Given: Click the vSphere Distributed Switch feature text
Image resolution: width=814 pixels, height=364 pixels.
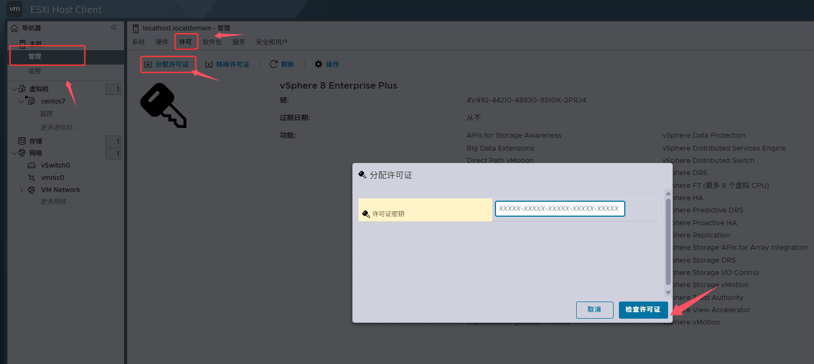Looking at the screenshot, I should tap(708, 161).
